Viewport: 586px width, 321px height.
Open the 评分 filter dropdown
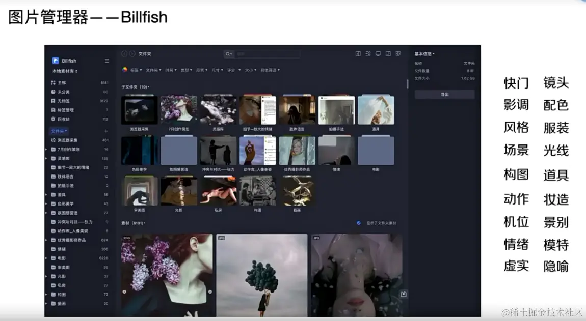pyautogui.click(x=234, y=70)
